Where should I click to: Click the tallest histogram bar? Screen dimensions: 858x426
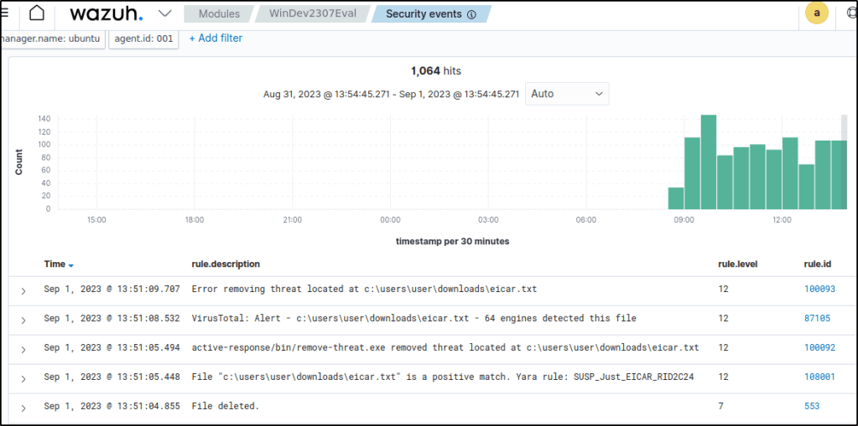pos(709,162)
